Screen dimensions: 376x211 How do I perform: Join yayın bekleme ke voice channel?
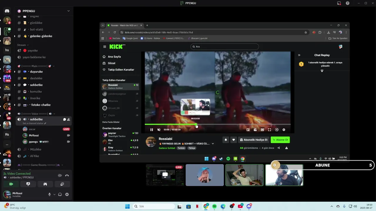point(43,57)
